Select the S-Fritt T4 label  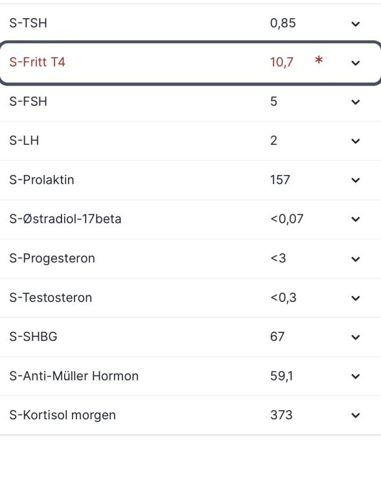click(x=37, y=62)
